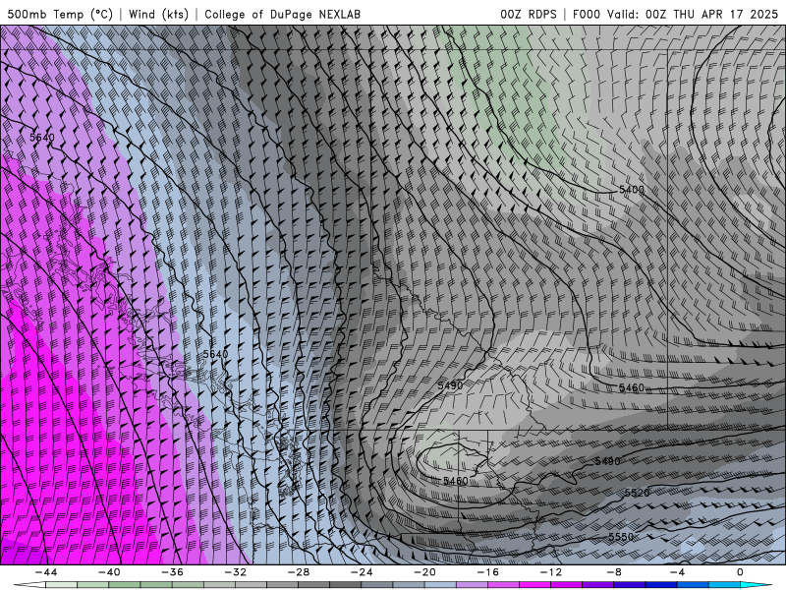This screenshot has width=786, height=590.
Task: Click the -28 legend value
Action: pos(299,572)
